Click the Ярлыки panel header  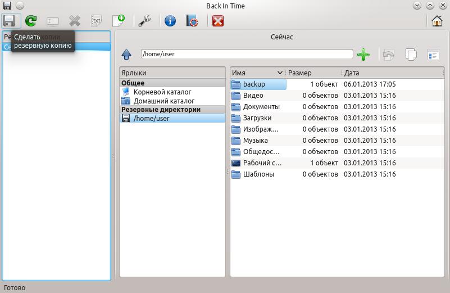click(172, 73)
